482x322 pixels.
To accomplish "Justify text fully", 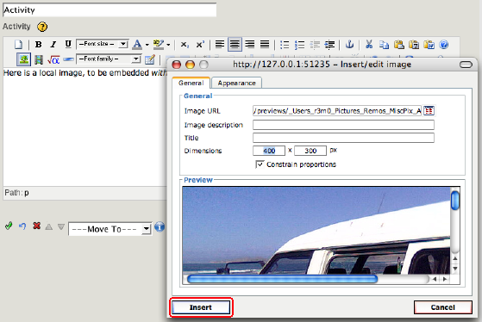I will pyautogui.click(x=265, y=45).
